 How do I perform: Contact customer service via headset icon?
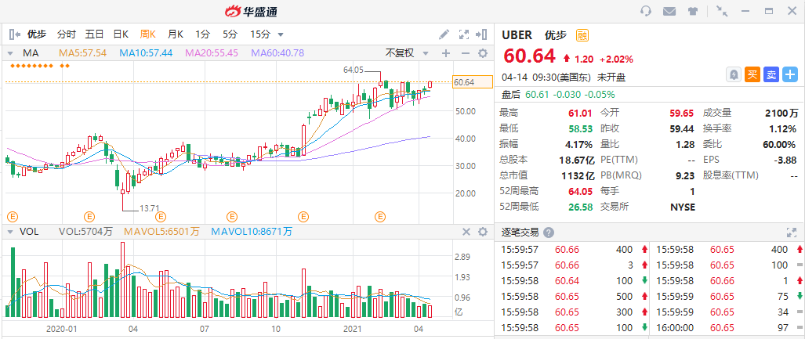pos(646,11)
